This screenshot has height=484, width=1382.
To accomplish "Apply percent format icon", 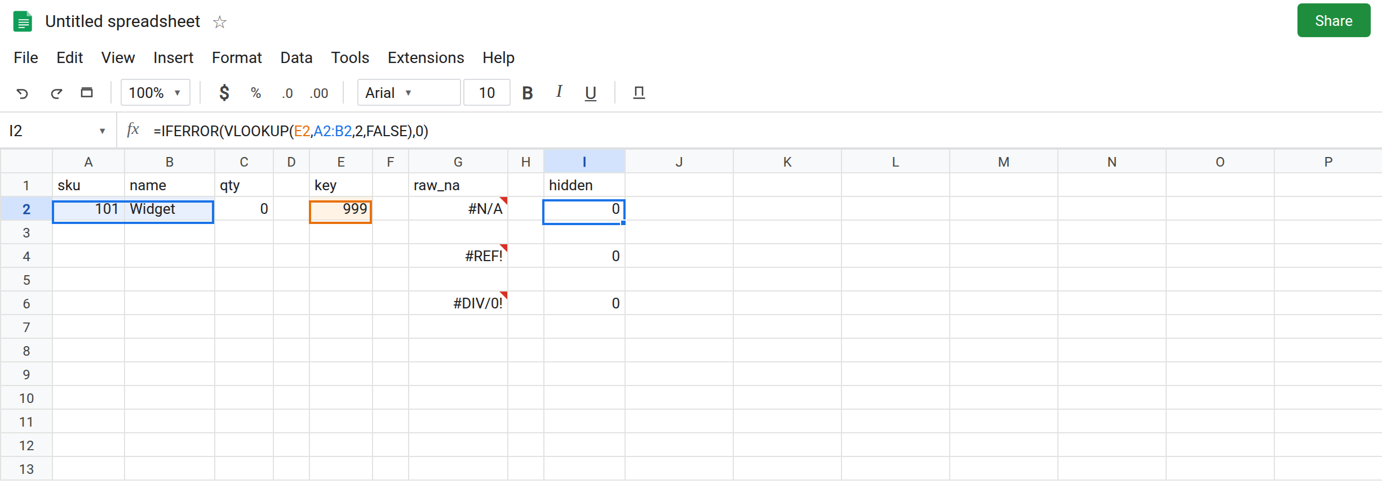I will pos(256,93).
